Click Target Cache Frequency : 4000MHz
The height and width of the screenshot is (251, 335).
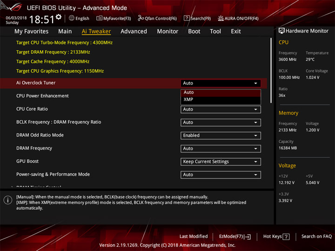53,61
